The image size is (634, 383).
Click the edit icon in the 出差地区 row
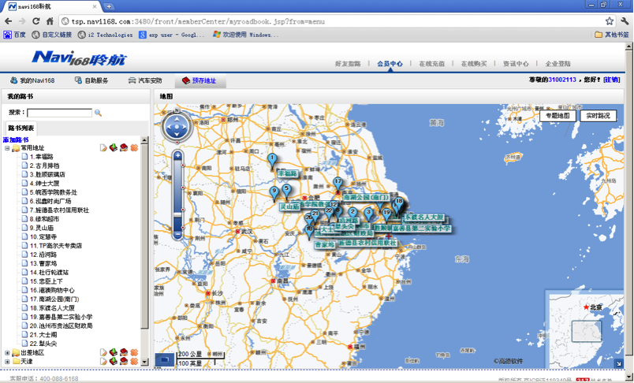(103, 352)
